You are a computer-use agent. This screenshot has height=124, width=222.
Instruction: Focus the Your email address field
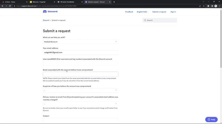pyautogui.click(x=80, y=52)
